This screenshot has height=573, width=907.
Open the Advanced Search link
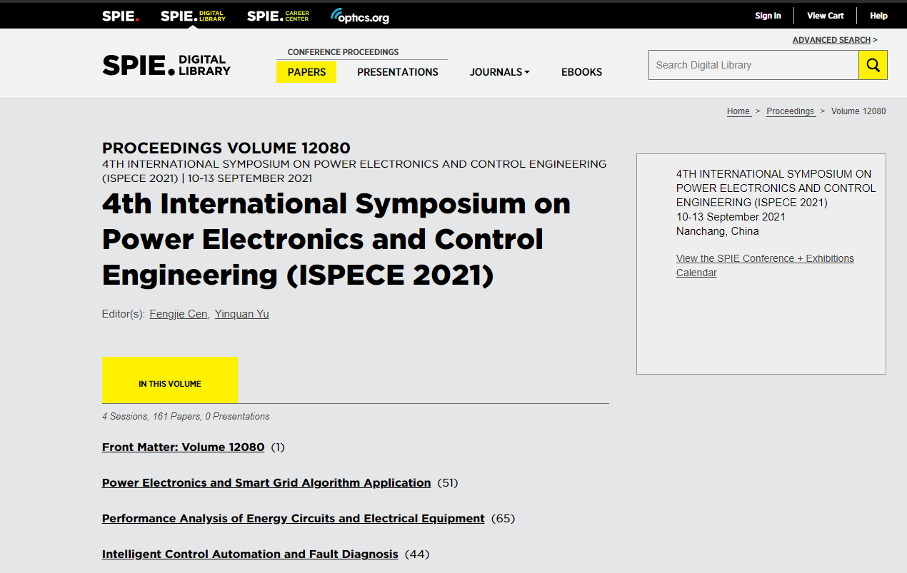[831, 40]
